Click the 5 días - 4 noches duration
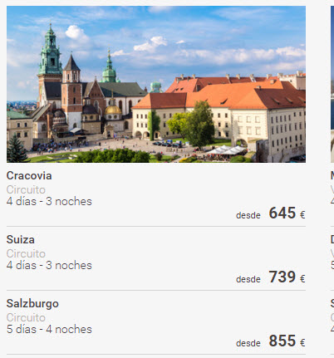 tap(49, 329)
